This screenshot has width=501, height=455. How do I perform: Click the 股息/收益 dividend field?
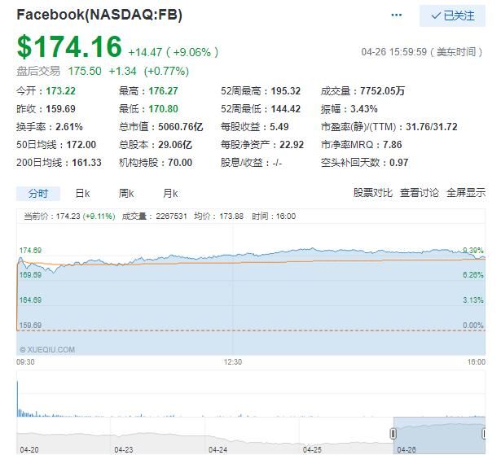click(x=252, y=163)
